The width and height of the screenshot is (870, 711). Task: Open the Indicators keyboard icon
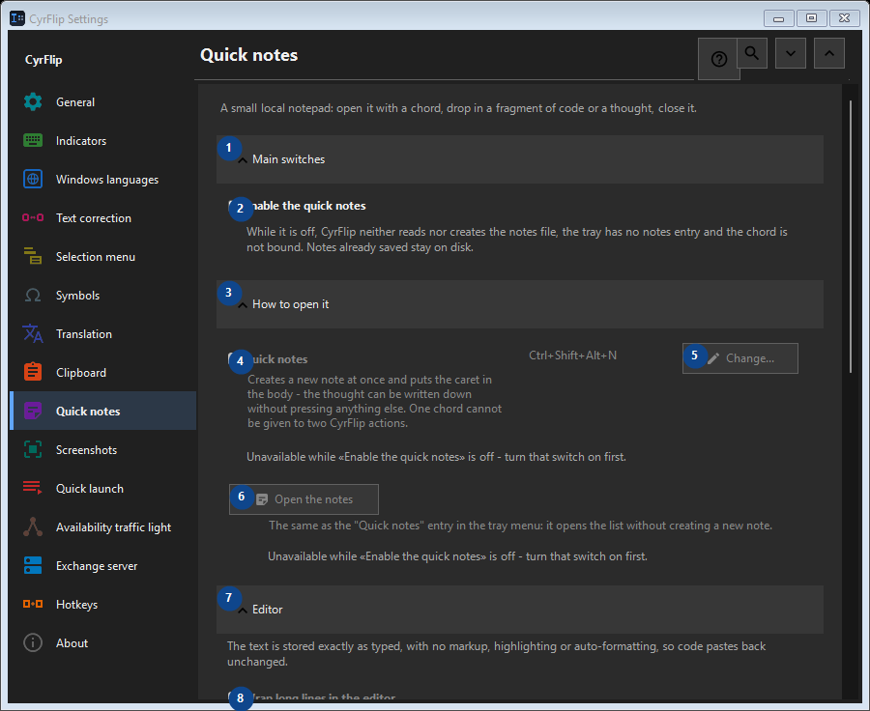coord(33,140)
